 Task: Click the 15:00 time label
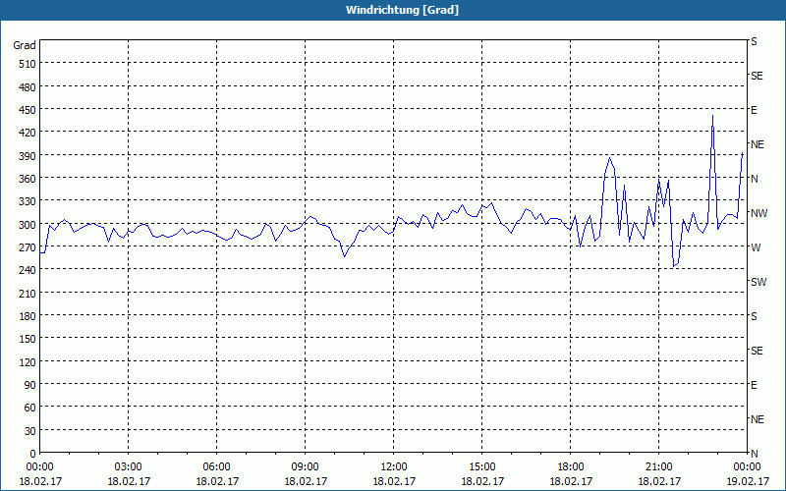click(x=482, y=467)
